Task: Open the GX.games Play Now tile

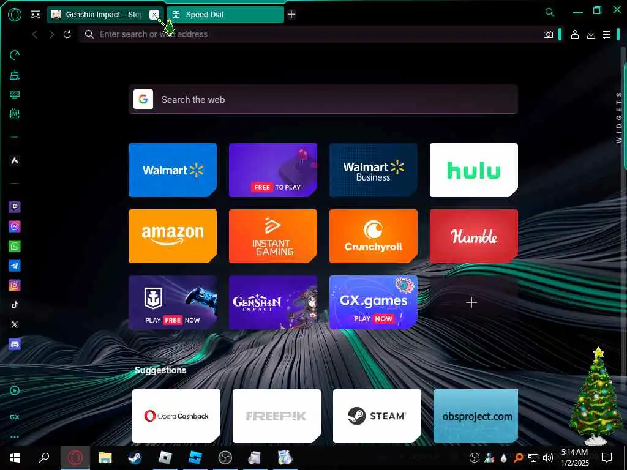Action: point(374,302)
